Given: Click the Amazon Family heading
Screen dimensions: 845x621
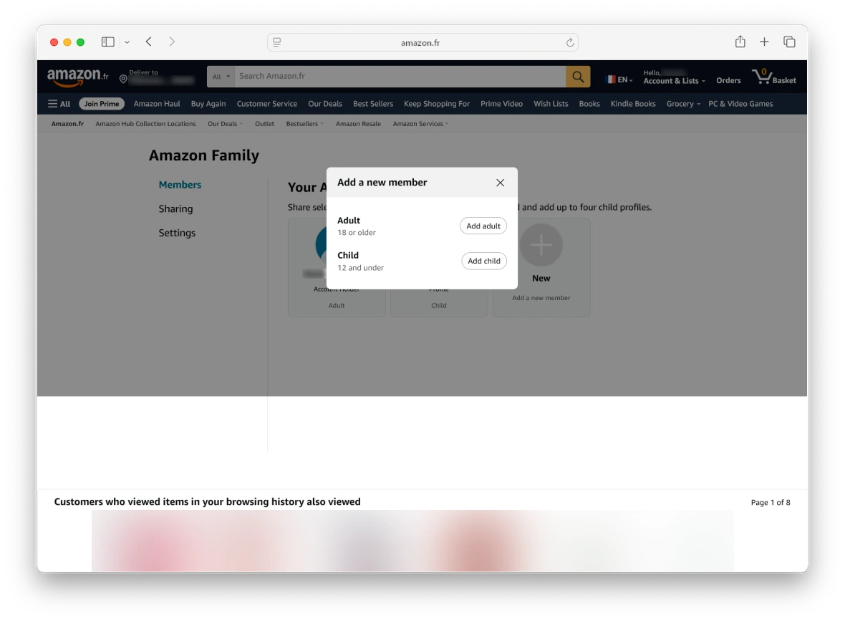Looking at the screenshot, I should pyautogui.click(x=204, y=156).
